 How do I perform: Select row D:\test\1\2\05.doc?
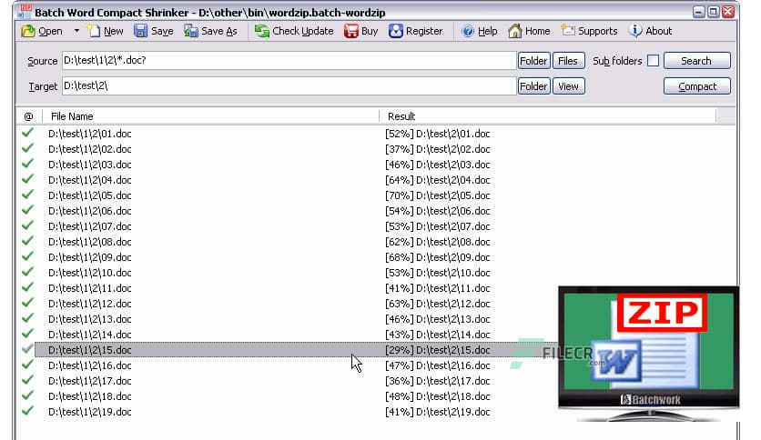[x=90, y=195]
